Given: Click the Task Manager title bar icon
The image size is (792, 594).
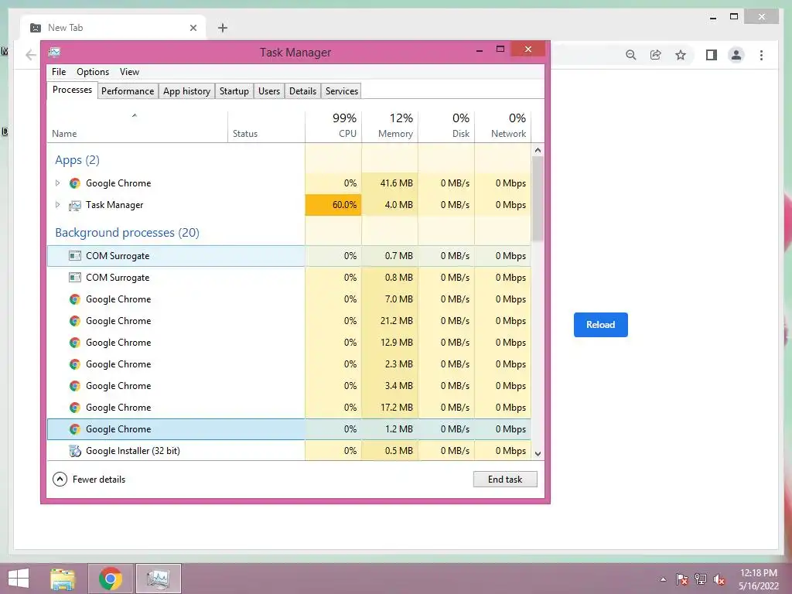Looking at the screenshot, I should [55, 52].
